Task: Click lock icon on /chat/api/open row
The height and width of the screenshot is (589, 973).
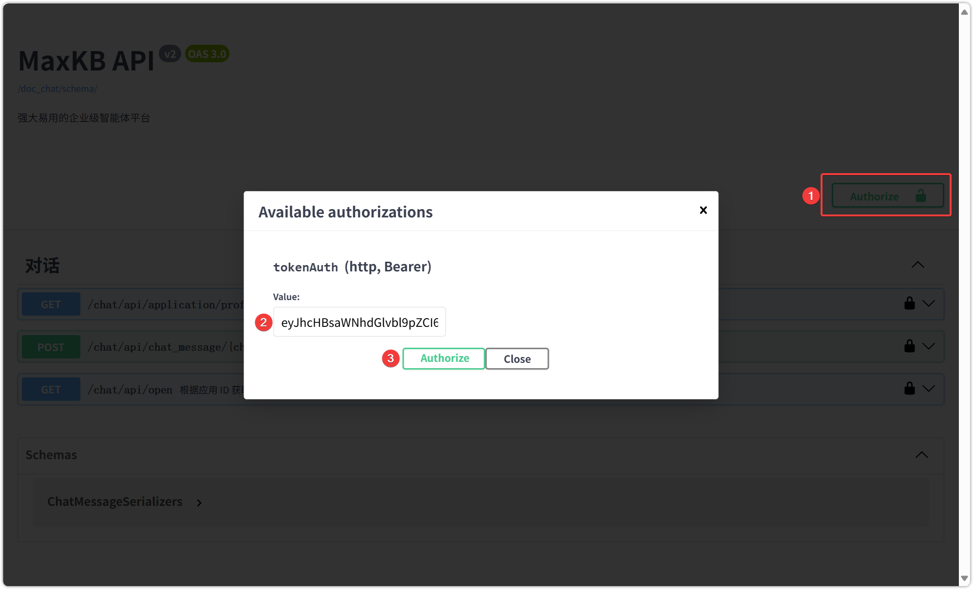Action: [909, 389]
